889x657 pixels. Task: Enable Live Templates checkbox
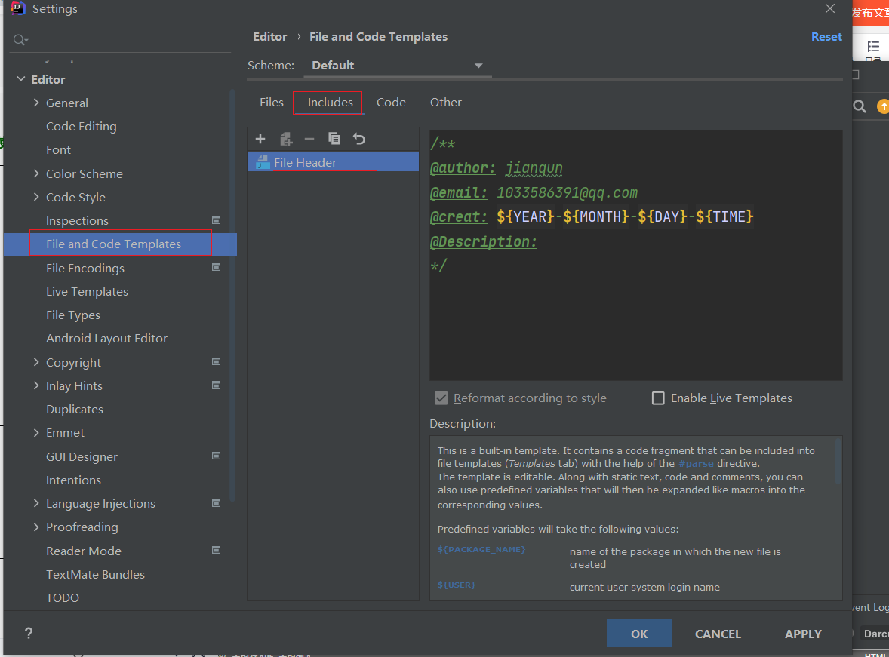click(x=658, y=398)
